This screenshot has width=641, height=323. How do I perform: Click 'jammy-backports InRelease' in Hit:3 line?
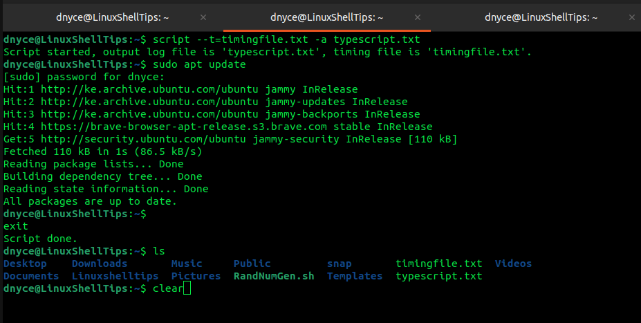coord(342,115)
